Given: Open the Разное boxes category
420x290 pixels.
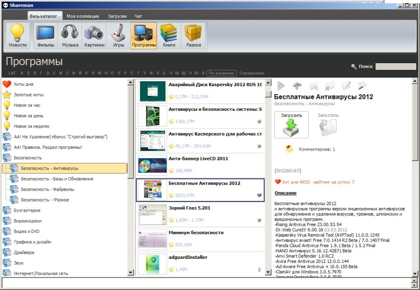Looking at the screenshot, I should (194, 36).
